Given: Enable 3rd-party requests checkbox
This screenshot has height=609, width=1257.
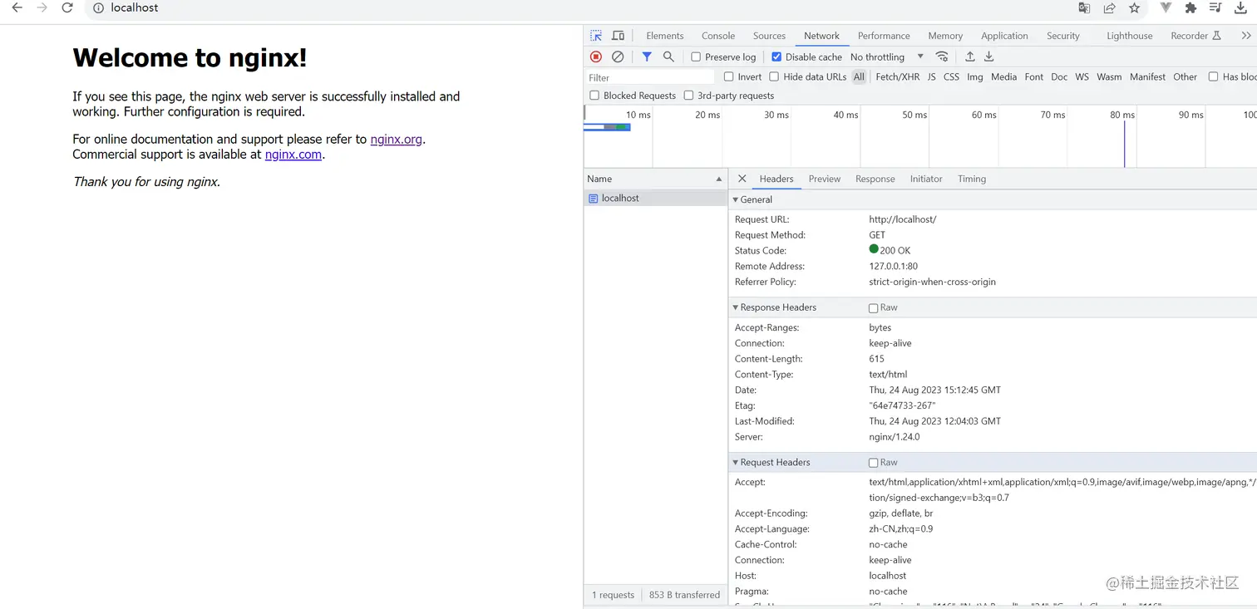Looking at the screenshot, I should pyautogui.click(x=688, y=96).
